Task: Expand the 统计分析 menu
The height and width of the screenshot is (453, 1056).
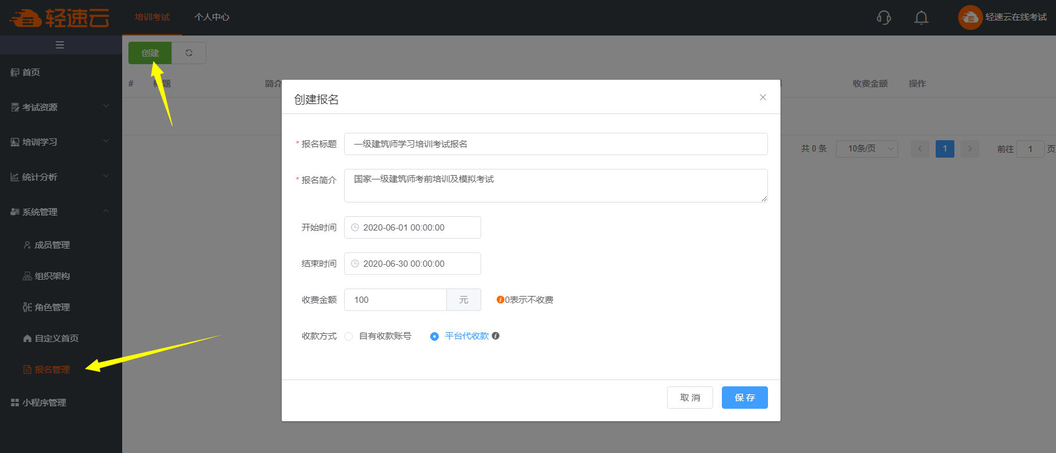Action: [x=61, y=177]
